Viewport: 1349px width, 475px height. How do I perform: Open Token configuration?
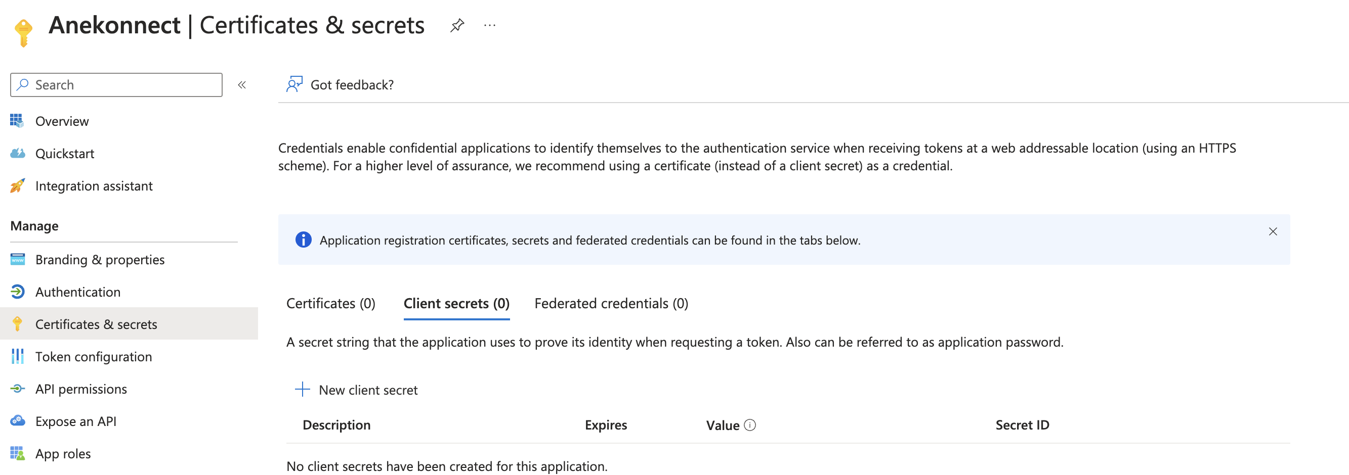[x=94, y=357]
